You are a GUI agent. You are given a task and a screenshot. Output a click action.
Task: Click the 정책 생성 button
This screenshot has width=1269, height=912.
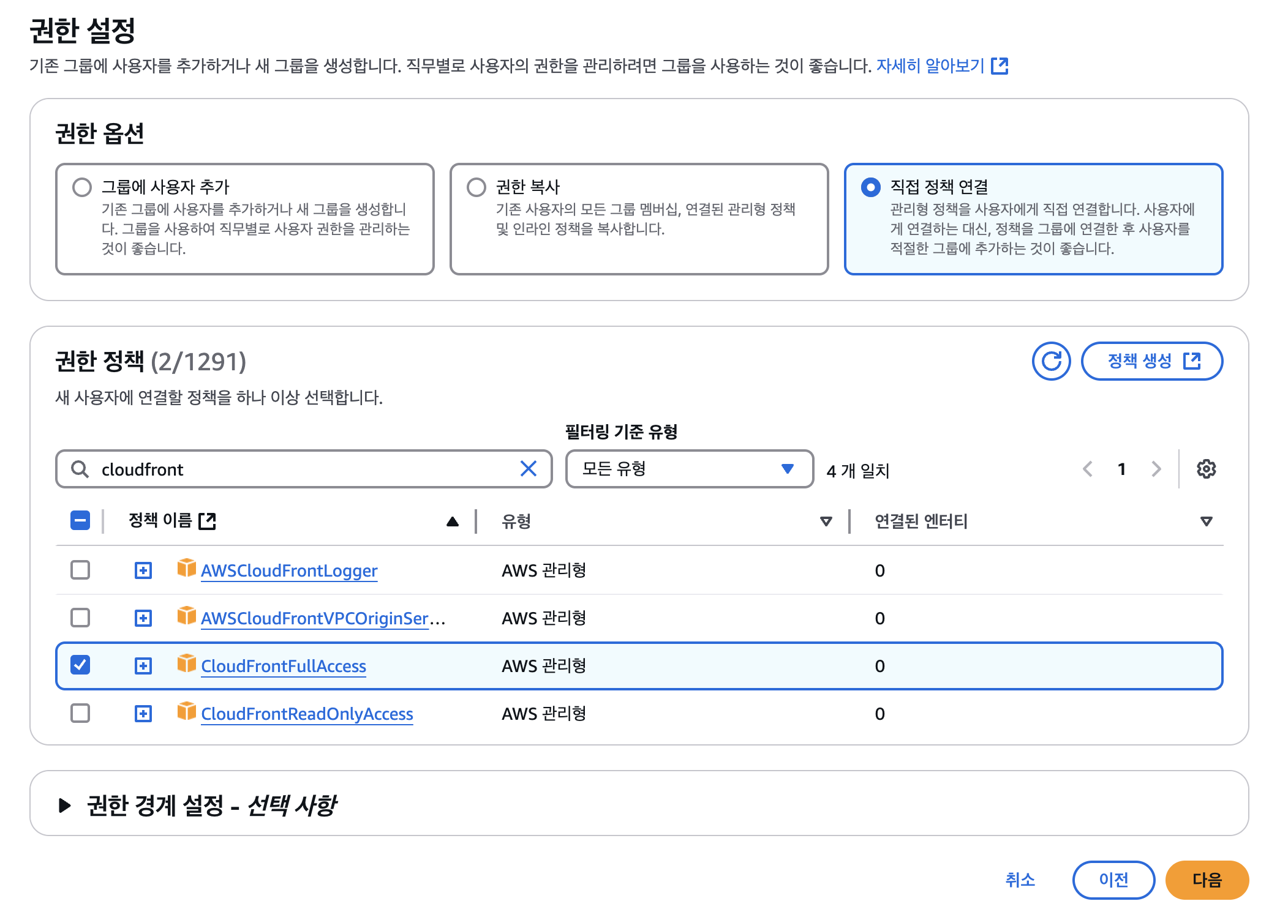tap(1152, 361)
